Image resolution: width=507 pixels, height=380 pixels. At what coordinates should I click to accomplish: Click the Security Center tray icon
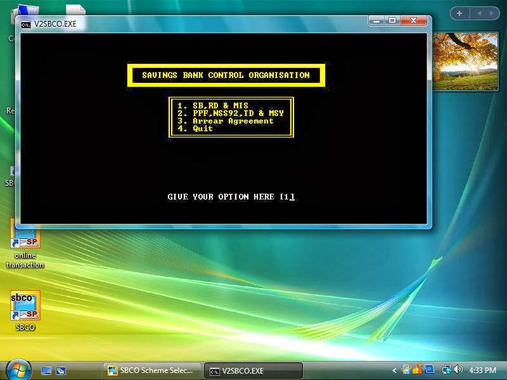pos(417,369)
